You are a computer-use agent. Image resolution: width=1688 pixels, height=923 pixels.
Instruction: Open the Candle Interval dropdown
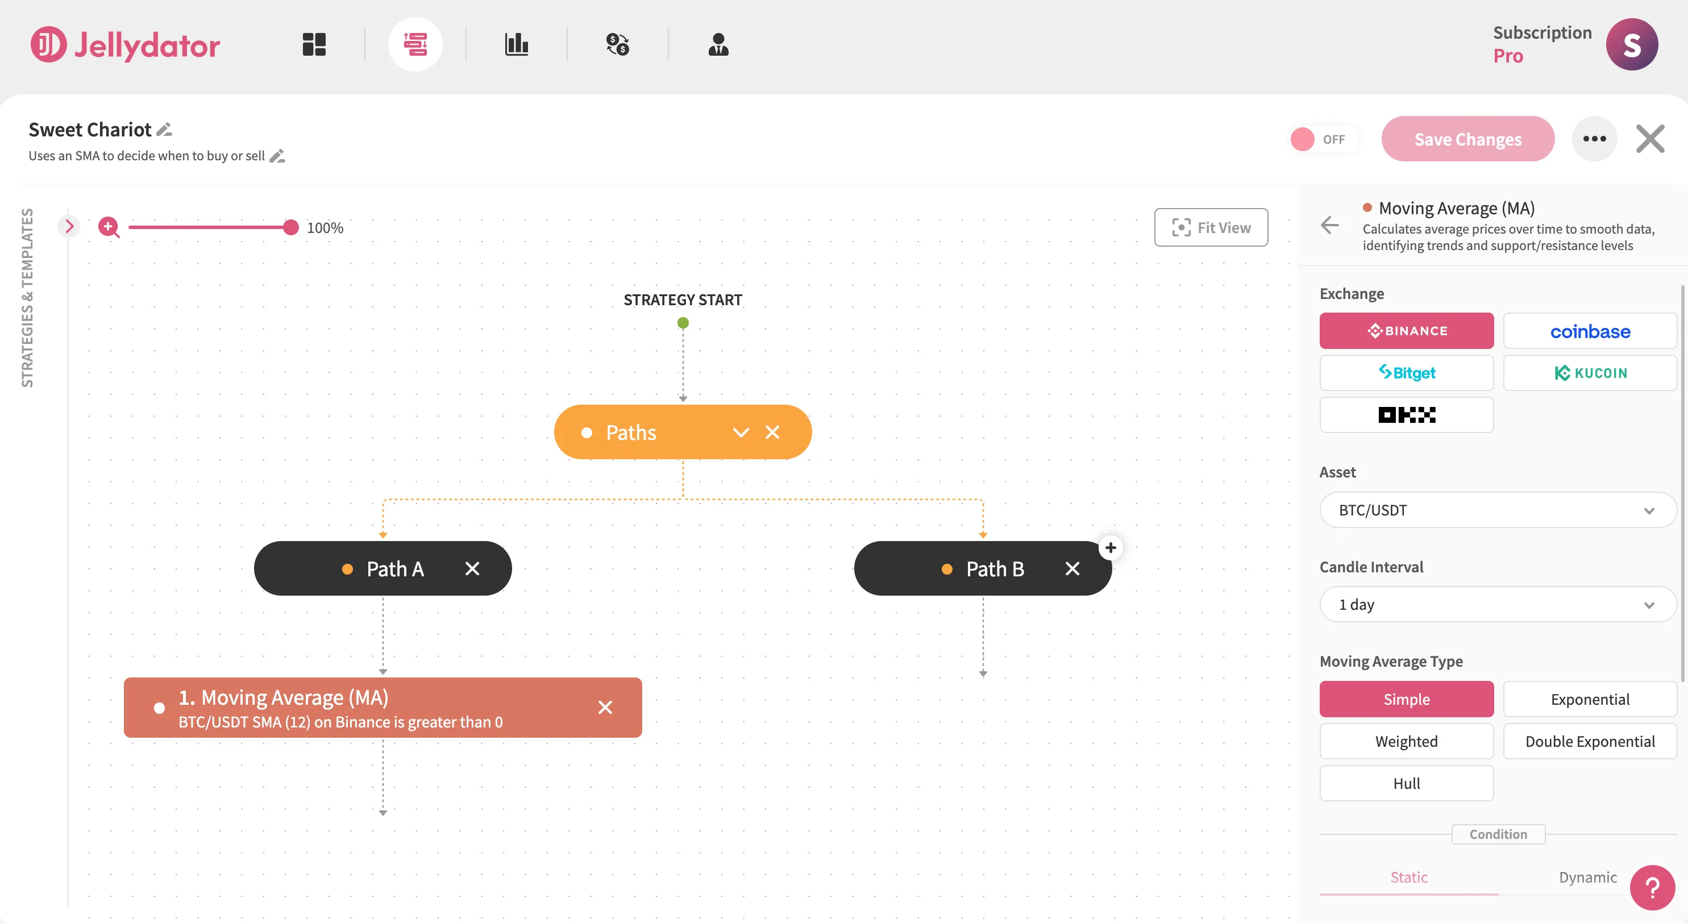(1497, 604)
